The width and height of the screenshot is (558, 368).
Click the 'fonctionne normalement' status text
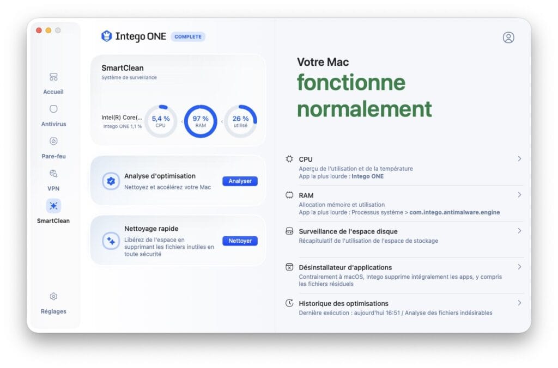pyautogui.click(x=365, y=96)
